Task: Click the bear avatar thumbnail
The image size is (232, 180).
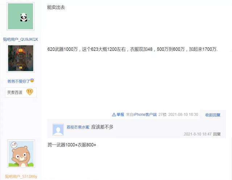Action: (21, 154)
